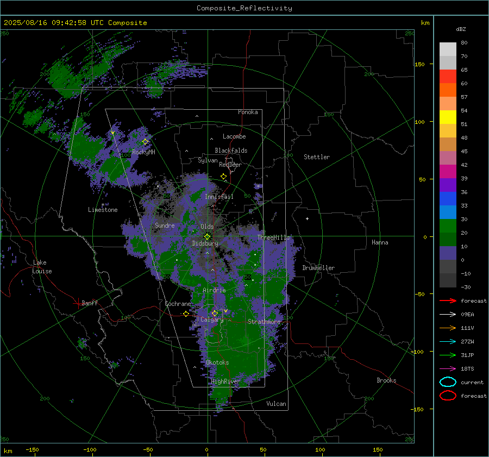Viewport: 489px width, 457px height.
Task: Click the Banff town label
Action: click(90, 303)
